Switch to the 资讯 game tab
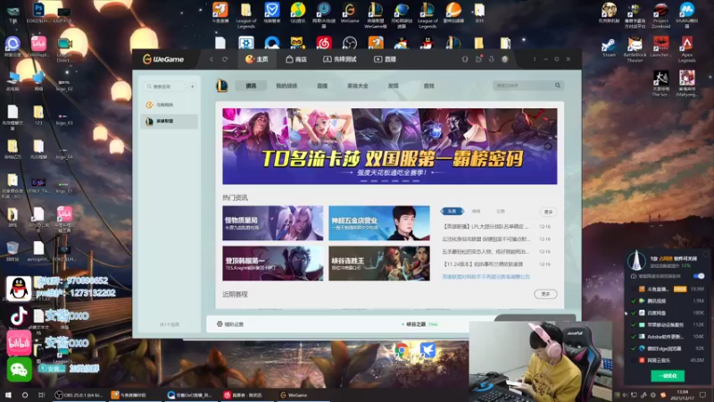714x402 pixels. click(251, 86)
